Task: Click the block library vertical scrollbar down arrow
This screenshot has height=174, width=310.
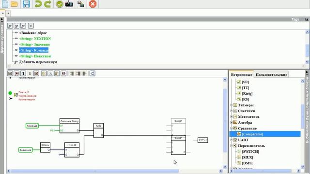Action: coord(302,167)
